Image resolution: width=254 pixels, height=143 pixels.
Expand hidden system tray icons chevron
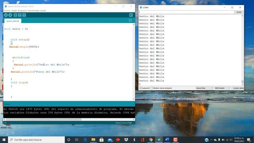211,139
